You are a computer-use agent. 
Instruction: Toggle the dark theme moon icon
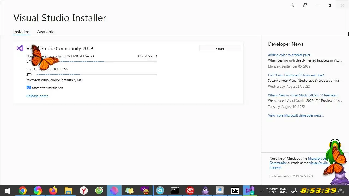coord(293,5)
